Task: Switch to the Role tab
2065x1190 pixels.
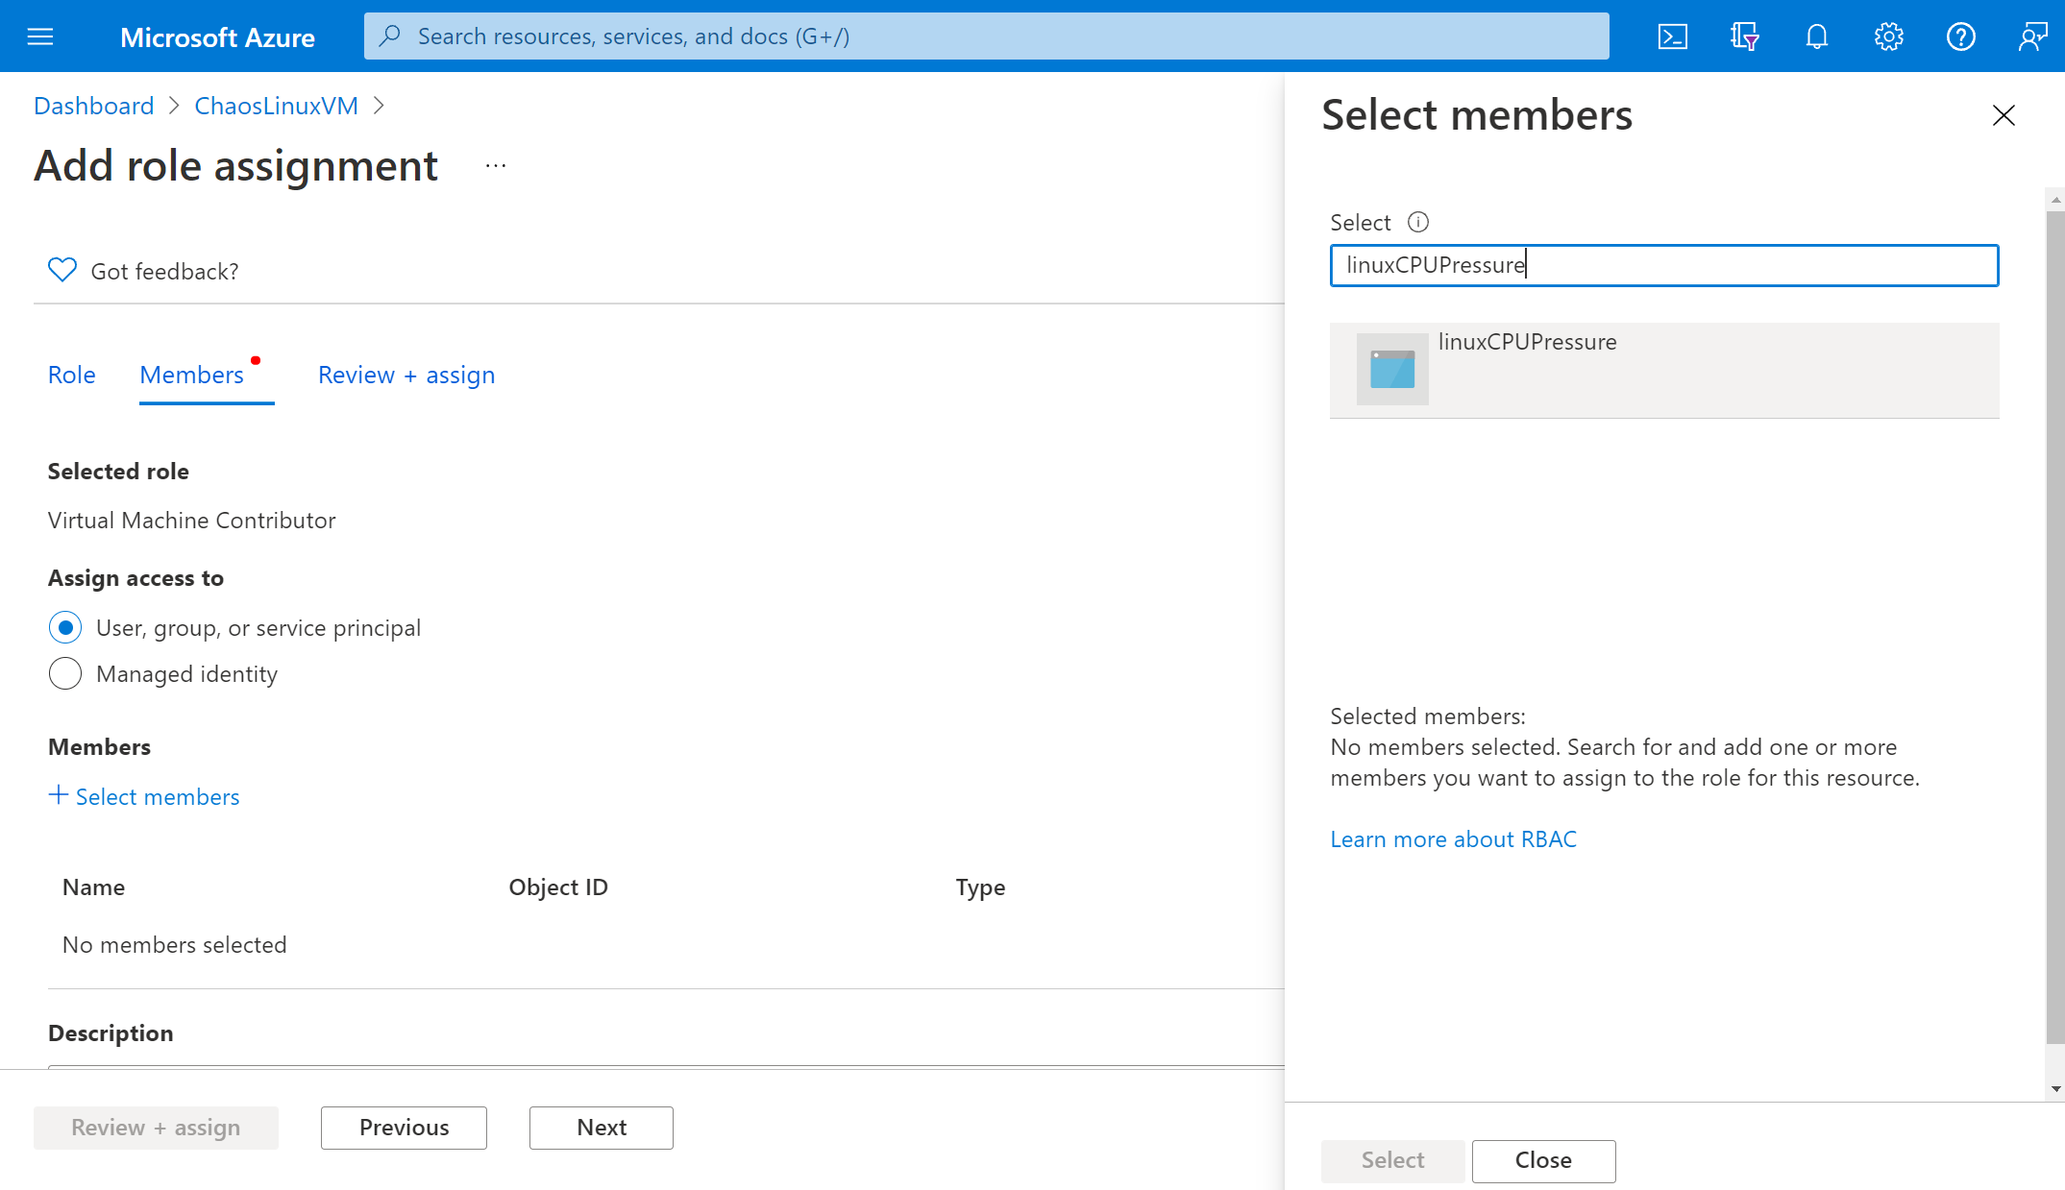Action: 71,375
